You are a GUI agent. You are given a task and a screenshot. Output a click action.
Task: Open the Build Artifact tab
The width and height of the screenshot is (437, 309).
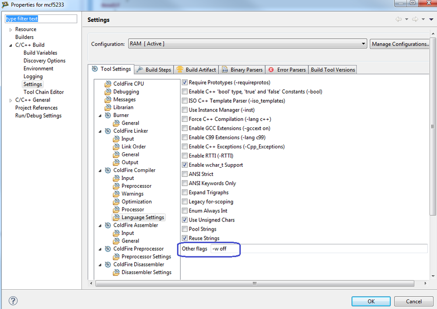pos(196,70)
